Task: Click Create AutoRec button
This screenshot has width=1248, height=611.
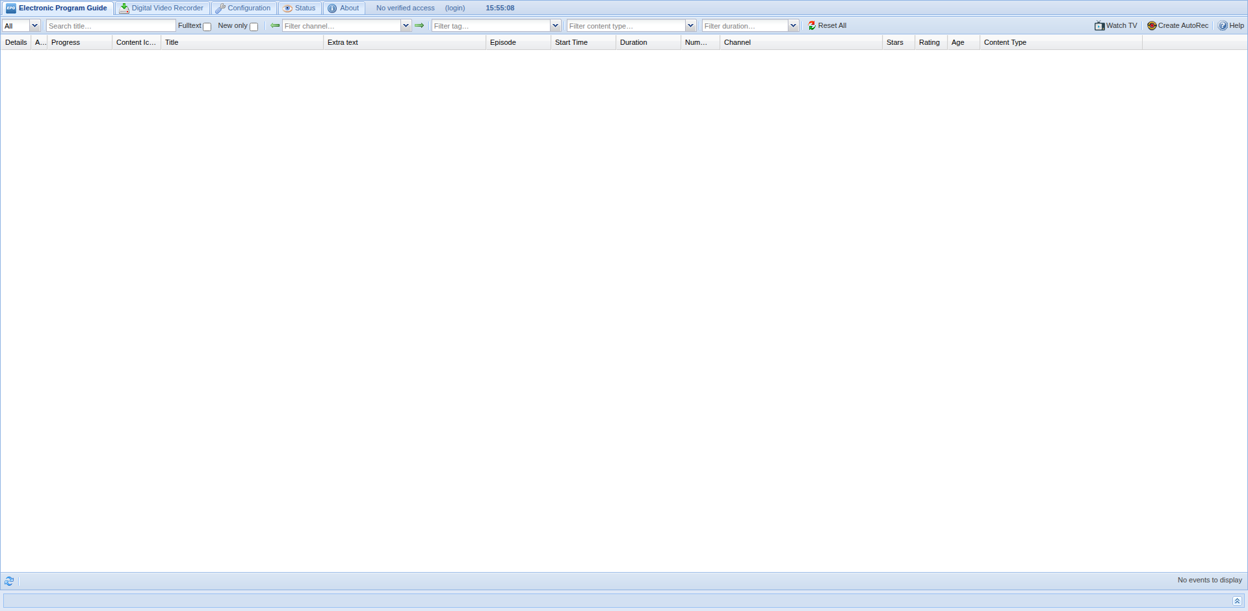Action: coord(1177,25)
